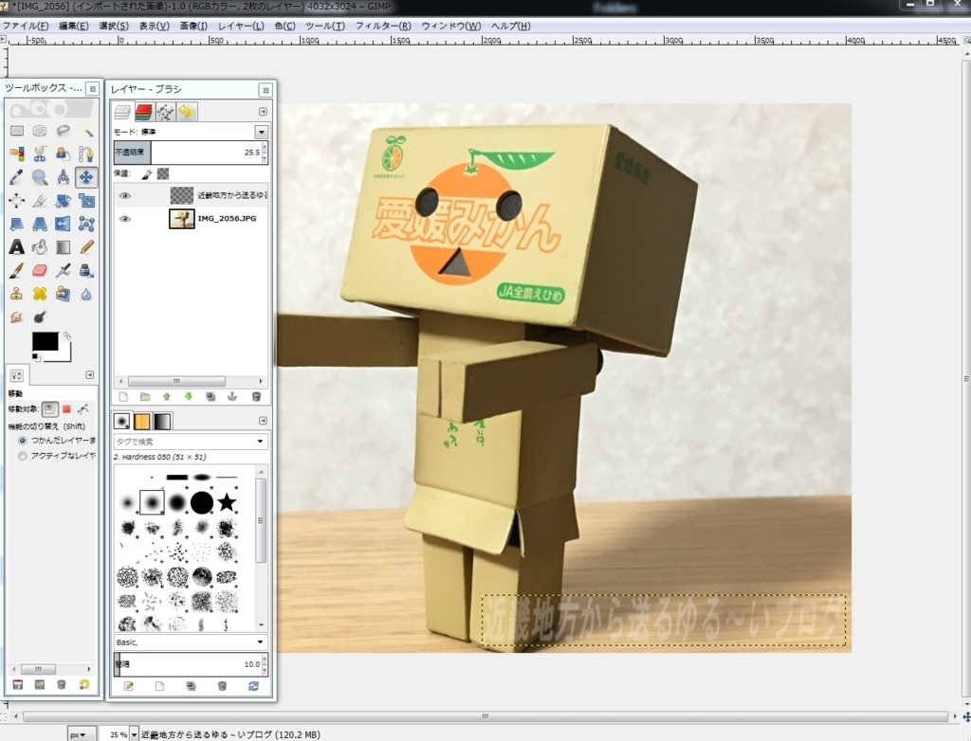Viewport: 971px width, 741px height.
Task: Select the Color Picker eyedropper tool
Action: pos(17,177)
